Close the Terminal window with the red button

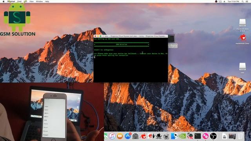point(95,36)
